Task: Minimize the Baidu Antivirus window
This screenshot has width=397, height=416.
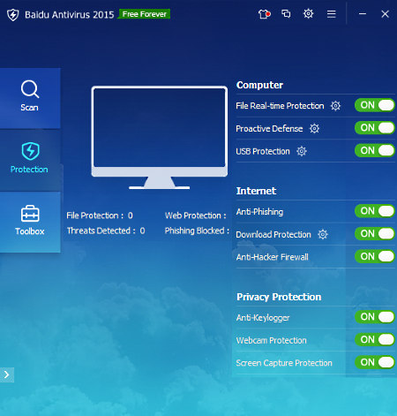Action: click(363, 14)
